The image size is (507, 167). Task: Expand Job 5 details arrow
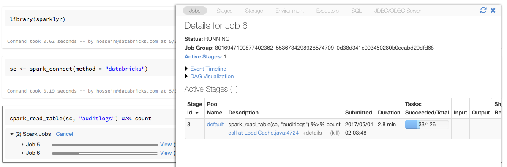coord(22,145)
